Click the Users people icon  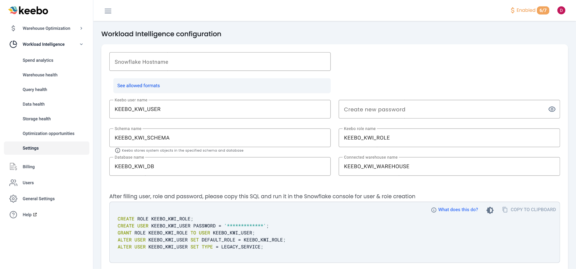coord(13,183)
